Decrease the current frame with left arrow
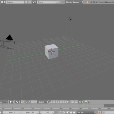Image resolution: width=114 pixels, height=114 pixels. click(x=42, y=112)
